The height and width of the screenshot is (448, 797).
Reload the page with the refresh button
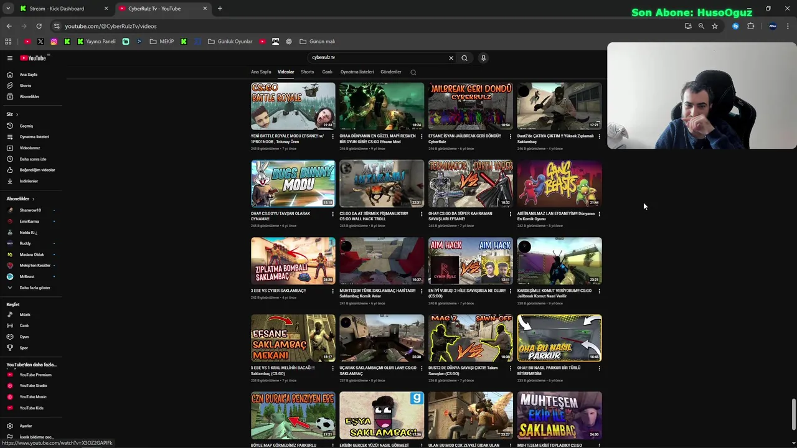(x=39, y=26)
